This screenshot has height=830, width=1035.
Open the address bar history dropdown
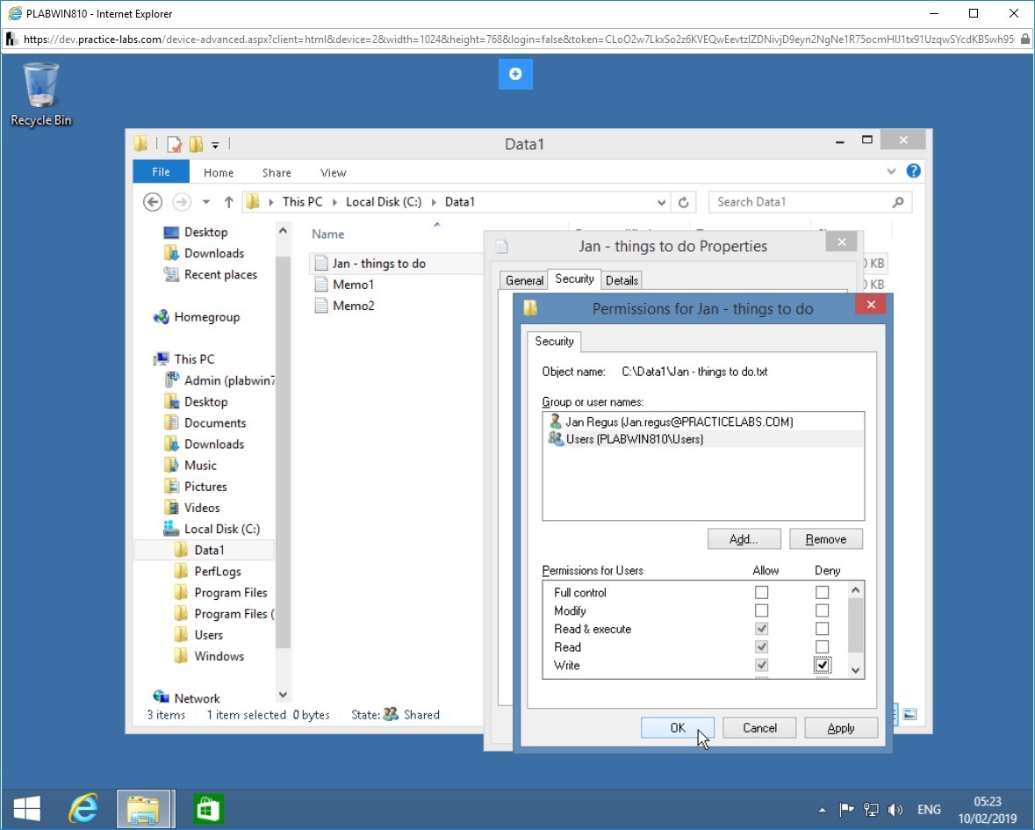tap(661, 202)
